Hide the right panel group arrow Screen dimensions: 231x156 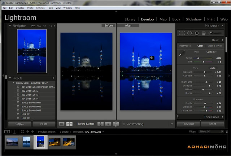click(229, 76)
